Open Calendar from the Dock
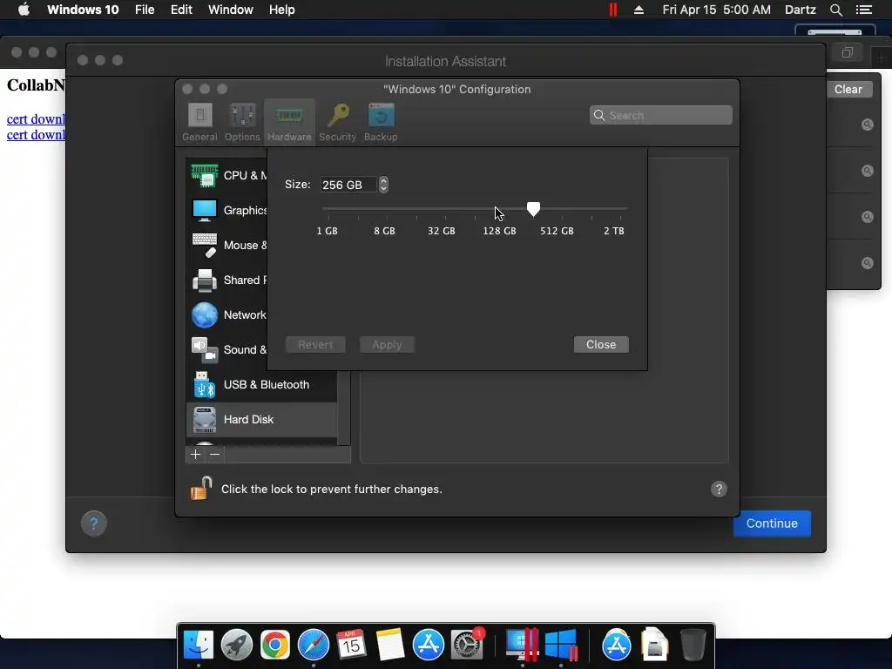 click(x=351, y=645)
